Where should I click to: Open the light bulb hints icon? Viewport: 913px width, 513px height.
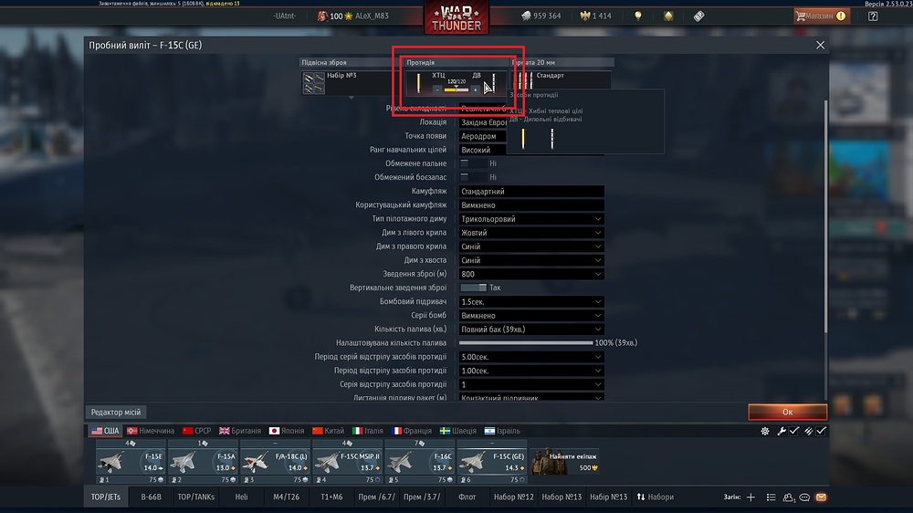click(x=638, y=16)
